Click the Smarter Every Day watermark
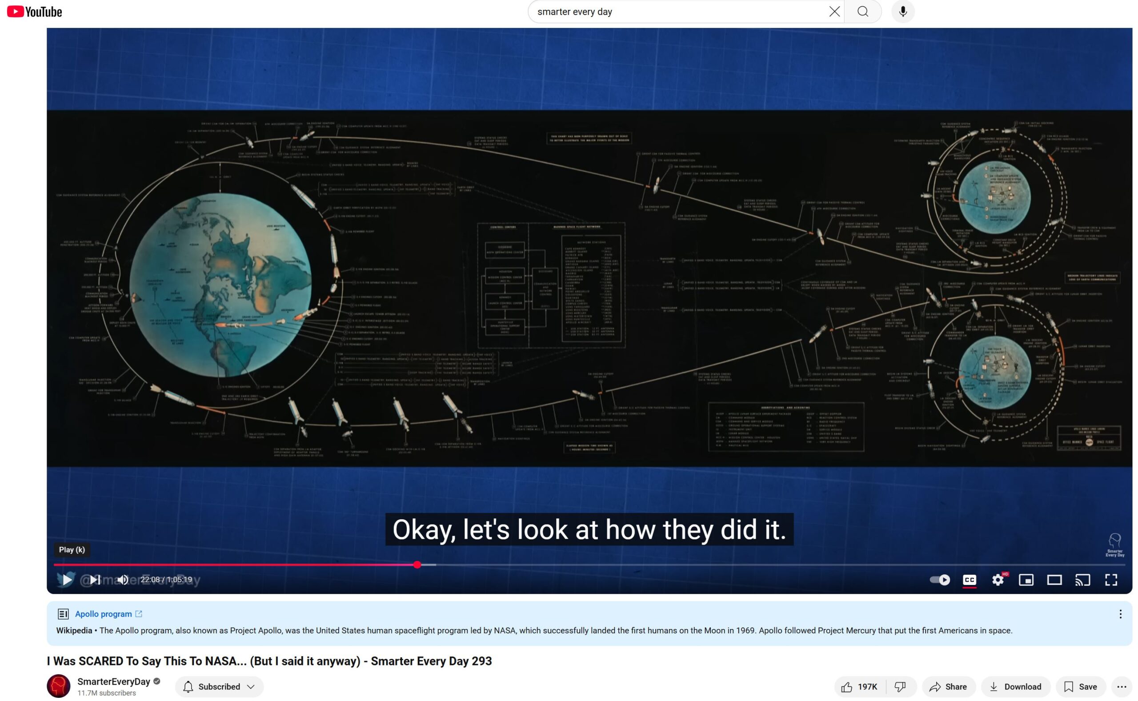The image size is (1138, 701). [x=1114, y=545]
